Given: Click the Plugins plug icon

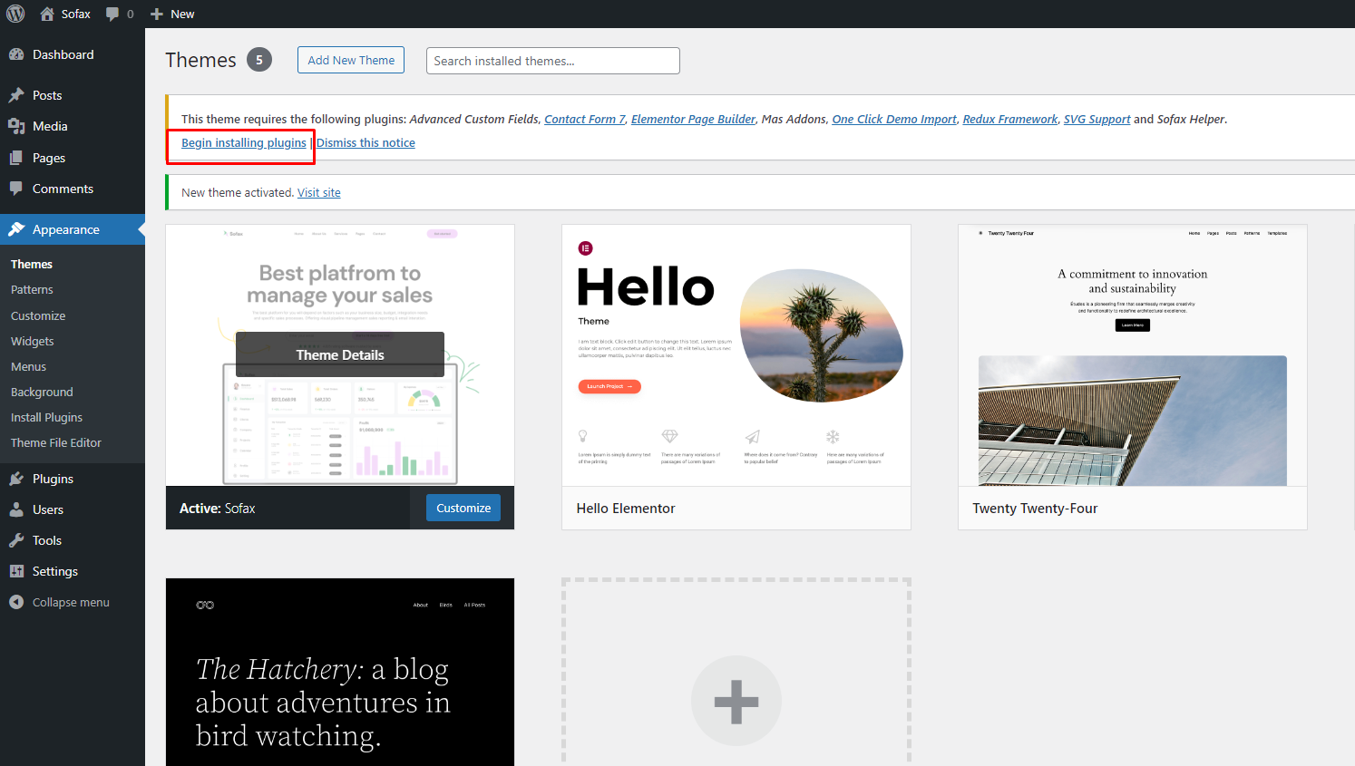Looking at the screenshot, I should click(x=16, y=479).
